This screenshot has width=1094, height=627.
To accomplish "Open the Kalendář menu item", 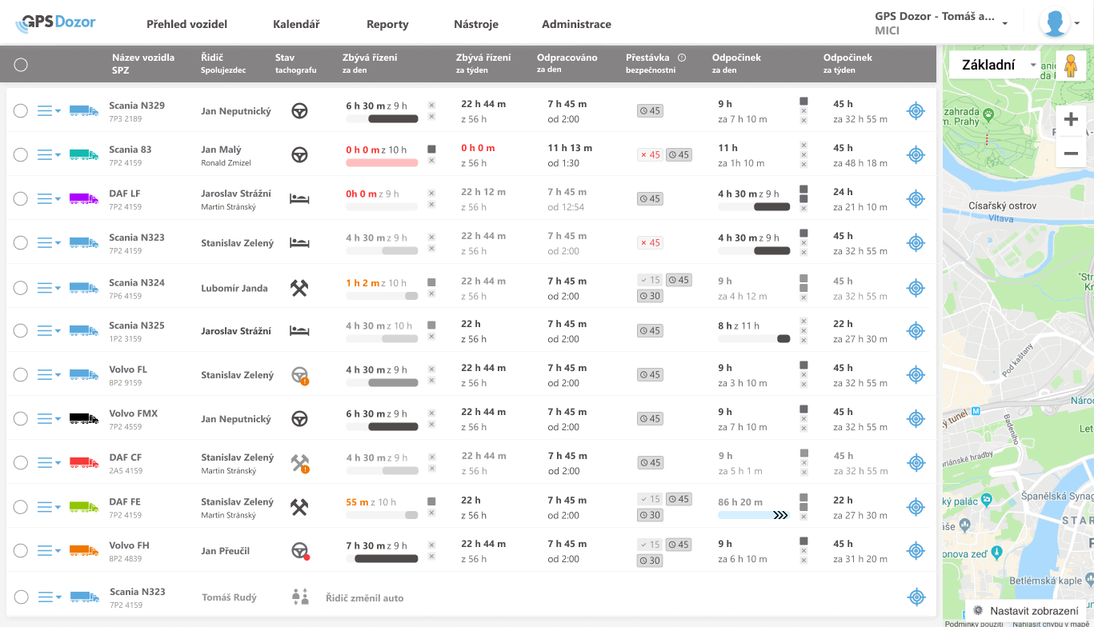I will tap(296, 24).
